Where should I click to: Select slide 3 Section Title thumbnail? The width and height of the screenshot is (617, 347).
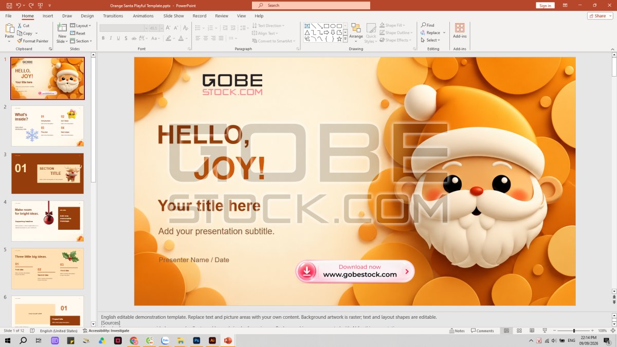click(x=47, y=173)
